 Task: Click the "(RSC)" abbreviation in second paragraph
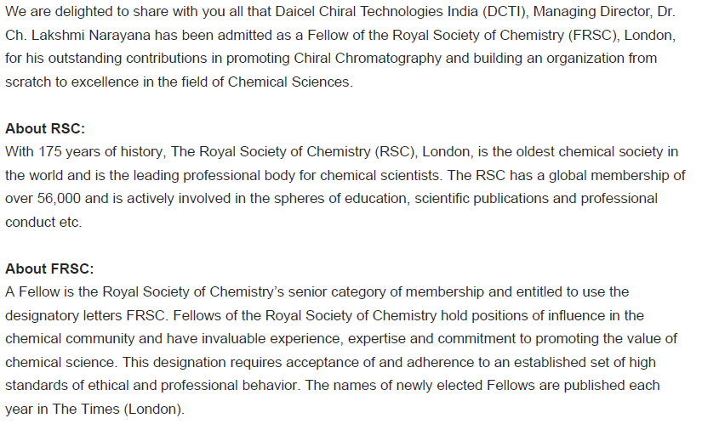(395, 152)
